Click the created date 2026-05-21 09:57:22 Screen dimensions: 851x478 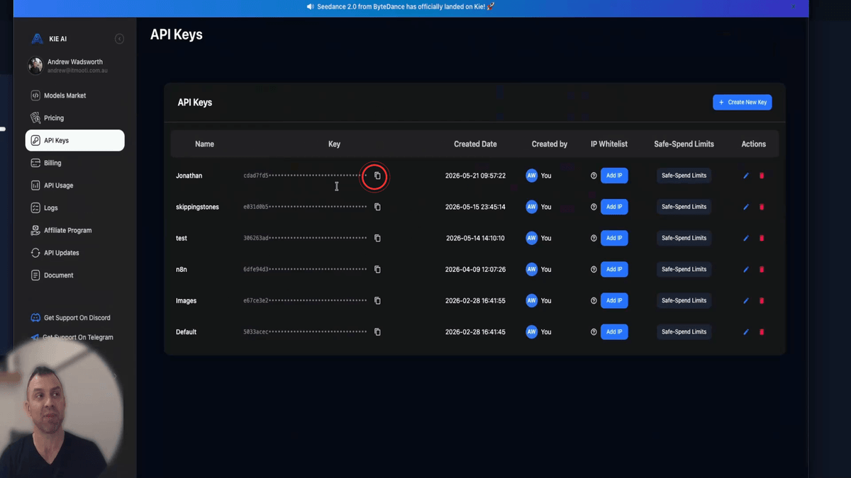pyautogui.click(x=475, y=176)
